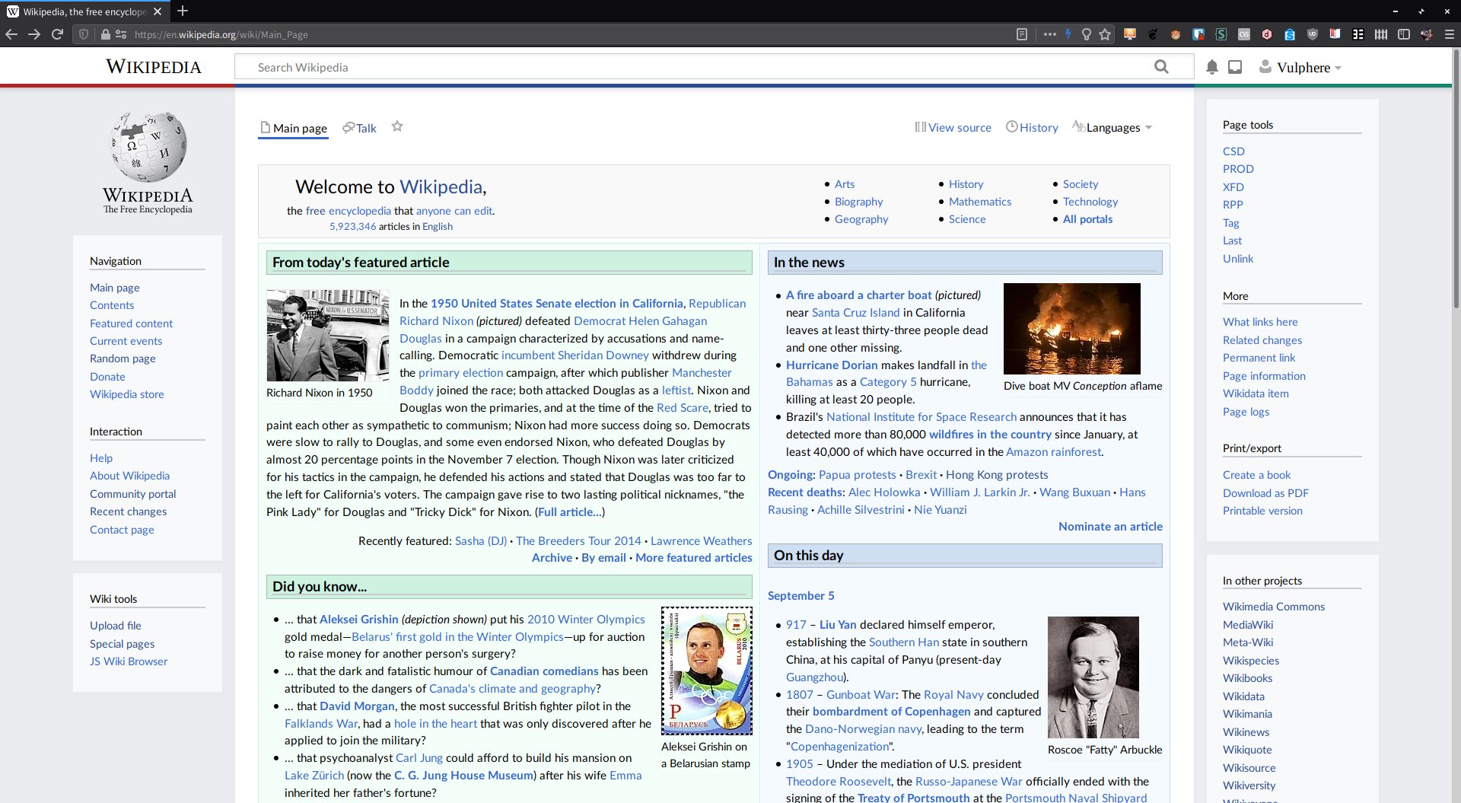Click Recent changes in Interaction section
The width and height of the screenshot is (1461, 803).
128,511
